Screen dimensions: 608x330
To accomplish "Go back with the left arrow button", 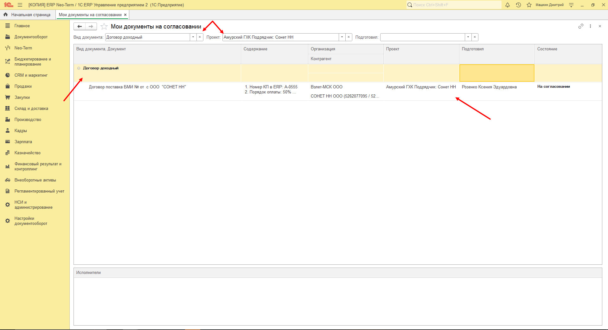I will (80, 27).
